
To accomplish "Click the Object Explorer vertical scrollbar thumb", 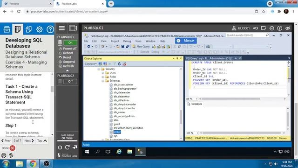I will click(181, 117).
